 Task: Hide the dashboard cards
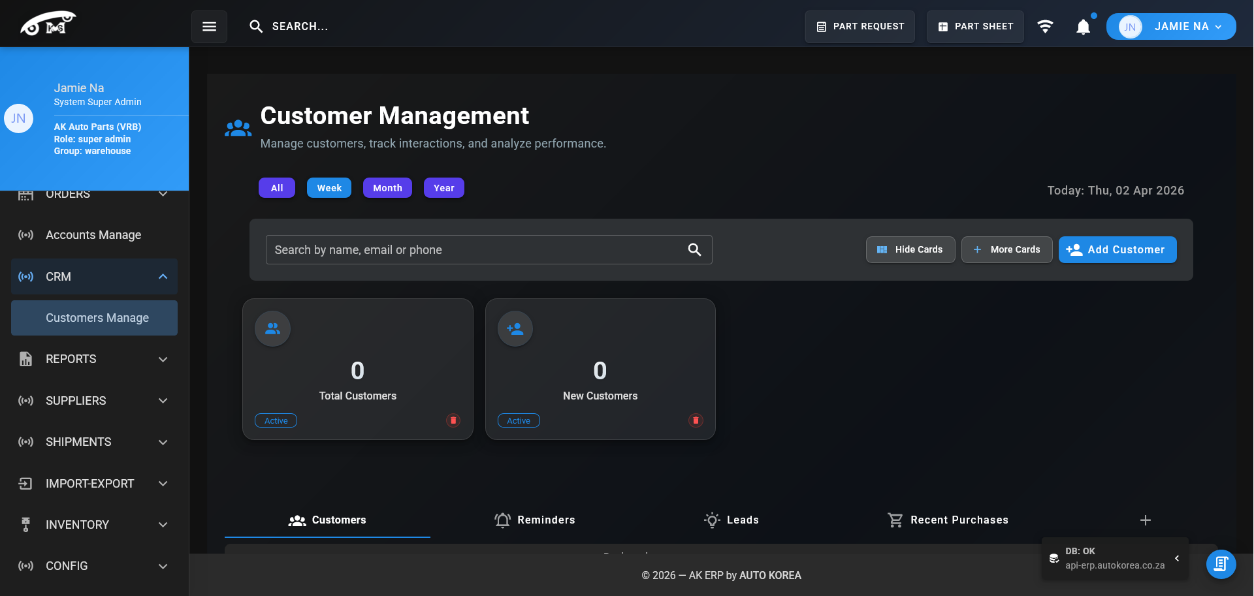click(x=910, y=250)
